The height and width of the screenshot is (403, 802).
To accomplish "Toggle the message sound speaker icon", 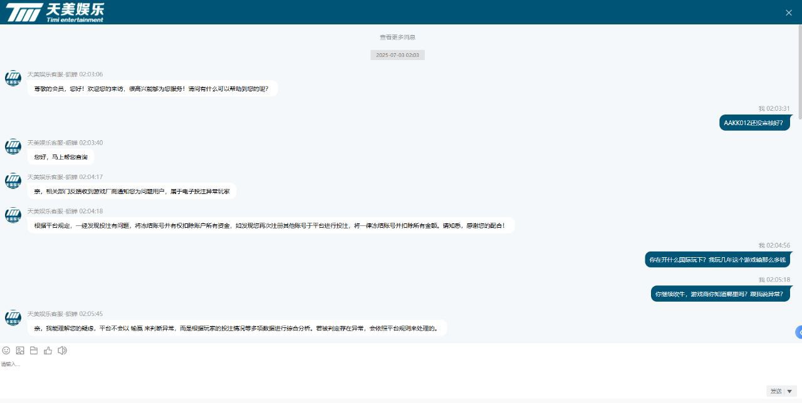I will [62, 350].
